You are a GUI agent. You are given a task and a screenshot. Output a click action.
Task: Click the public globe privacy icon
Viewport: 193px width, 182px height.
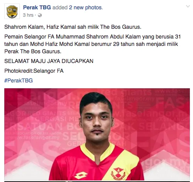click(x=40, y=15)
